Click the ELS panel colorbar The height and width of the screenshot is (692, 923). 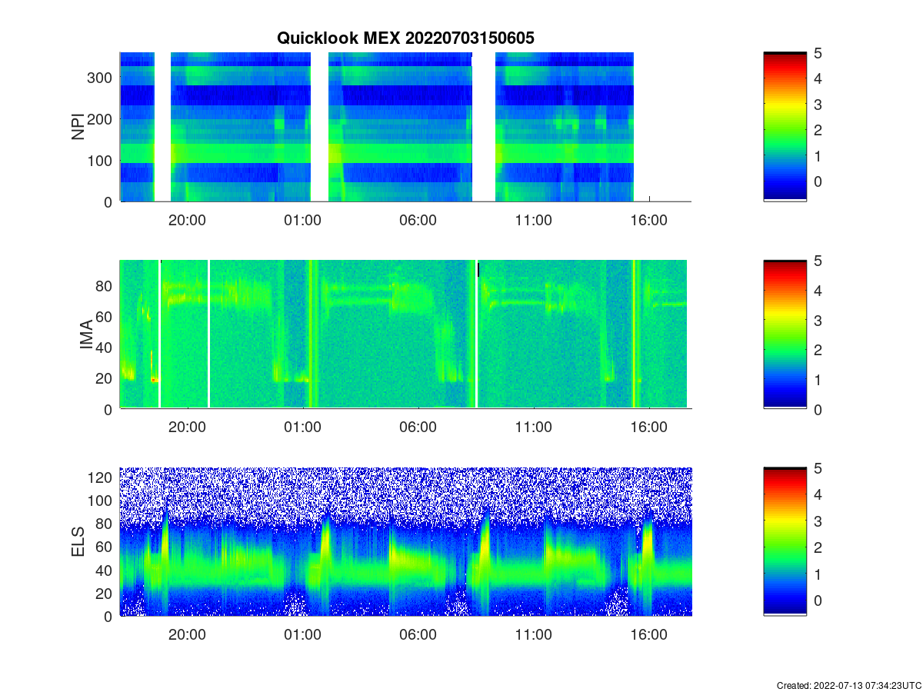click(785, 541)
